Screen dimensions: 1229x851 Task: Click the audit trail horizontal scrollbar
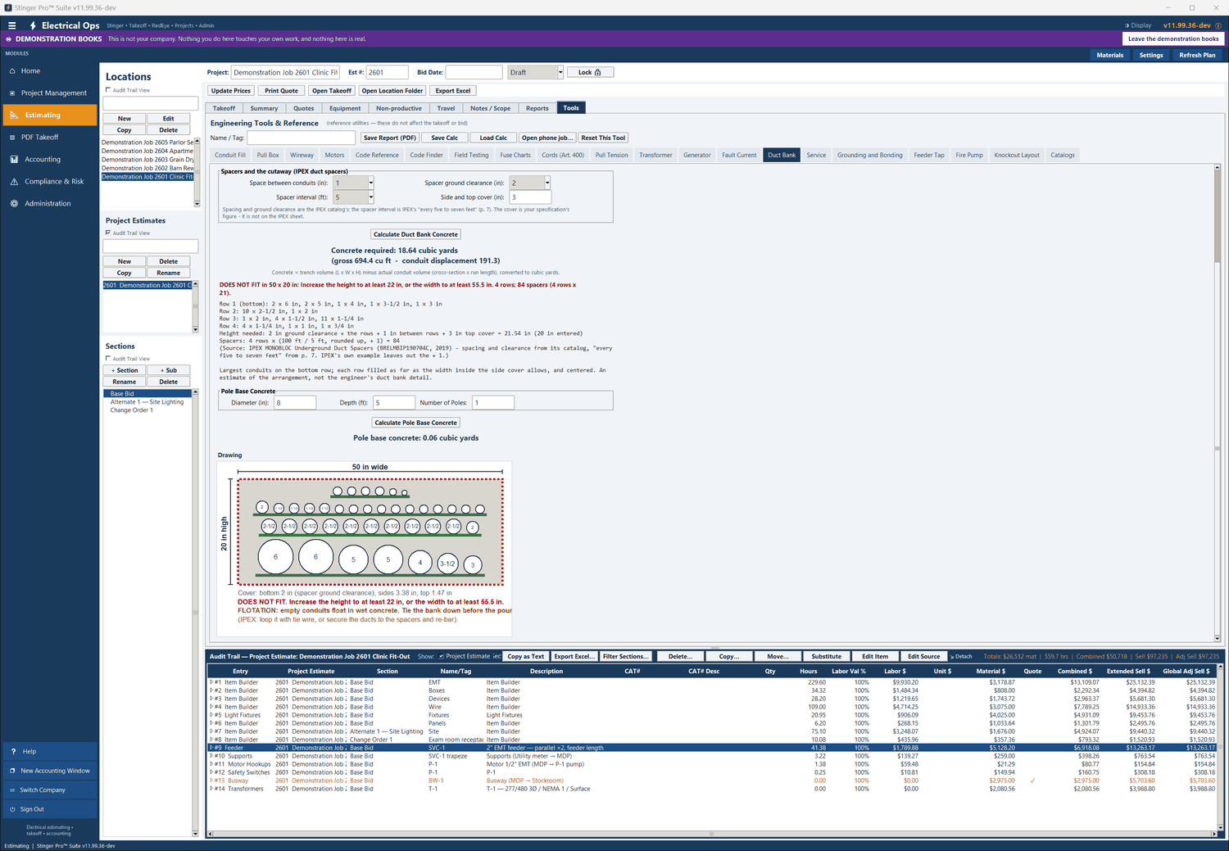pos(711,834)
